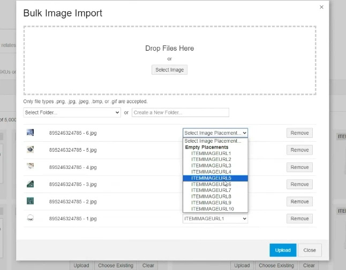Choose ITEMIMAGEURL5 from placement list
The width and height of the screenshot is (346, 270).
tap(211, 178)
